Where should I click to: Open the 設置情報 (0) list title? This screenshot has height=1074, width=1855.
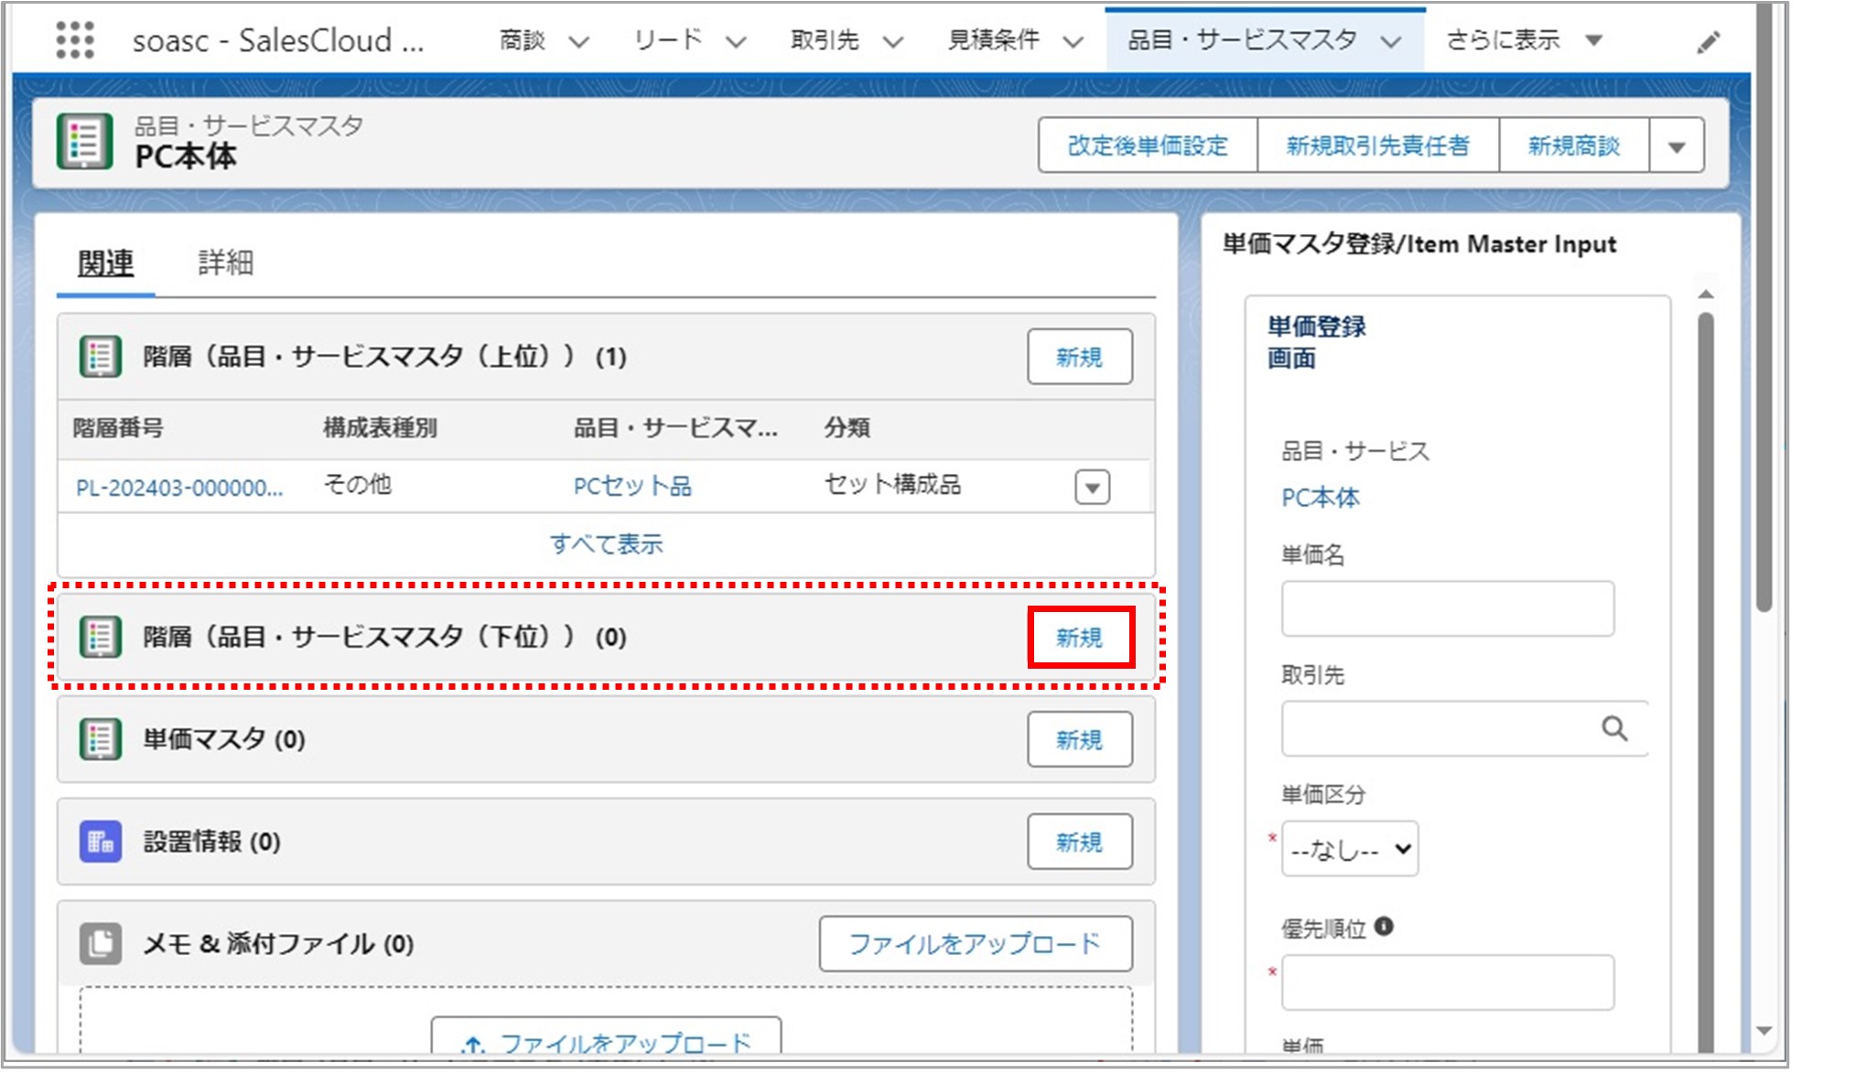(x=211, y=842)
